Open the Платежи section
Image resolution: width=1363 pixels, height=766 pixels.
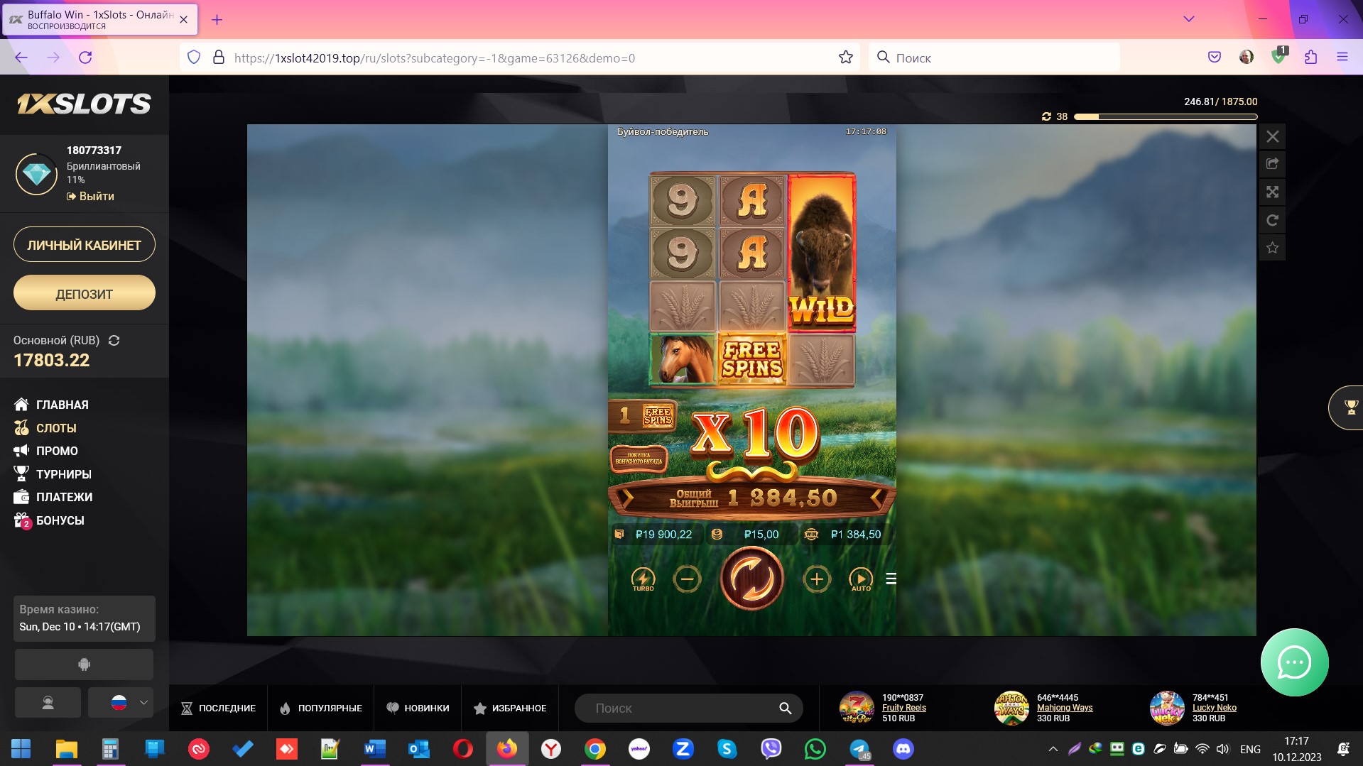pyautogui.click(x=53, y=497)
